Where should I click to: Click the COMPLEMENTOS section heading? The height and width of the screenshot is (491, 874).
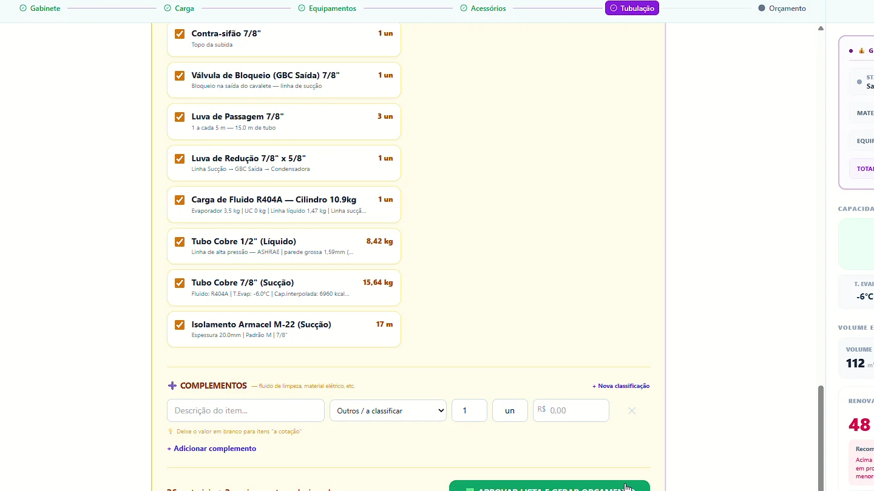click(x=214, y=386)
